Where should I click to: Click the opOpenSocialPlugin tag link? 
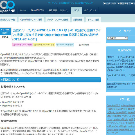point(117,126)
